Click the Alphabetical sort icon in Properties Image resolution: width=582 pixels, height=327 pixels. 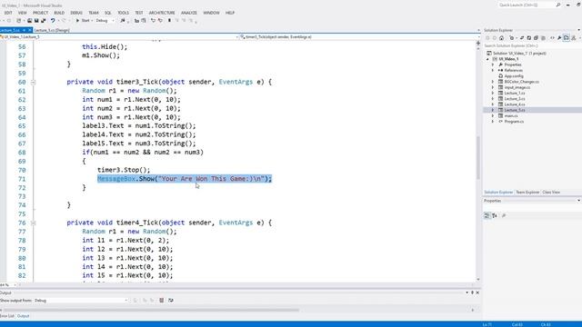coord(495,215)
